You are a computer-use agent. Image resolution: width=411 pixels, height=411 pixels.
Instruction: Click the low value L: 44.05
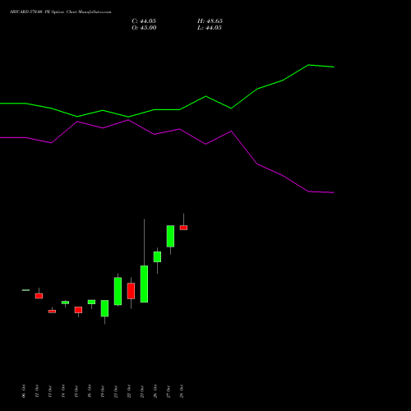210,28
